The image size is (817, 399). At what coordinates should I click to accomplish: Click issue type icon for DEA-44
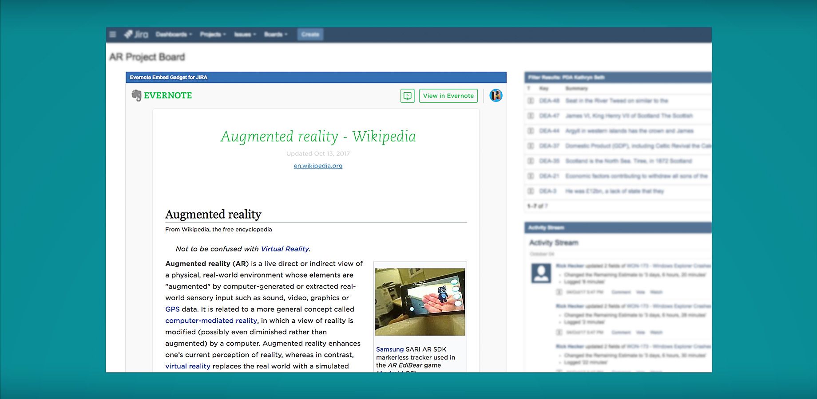coord(530,131)
